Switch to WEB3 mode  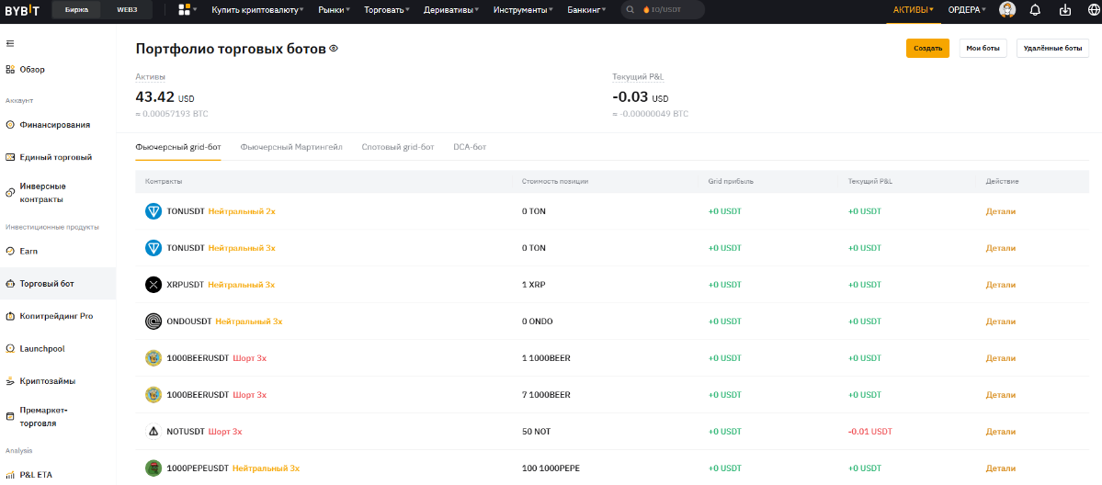pyautogui.click(x=128, y=10)
